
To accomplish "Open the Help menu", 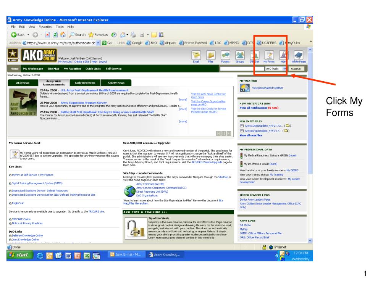I will [x=71, y=27].
